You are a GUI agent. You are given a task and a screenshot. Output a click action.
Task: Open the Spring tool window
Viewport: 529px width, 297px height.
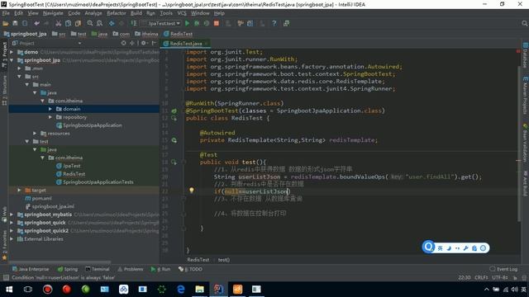[x=68, y=269]
